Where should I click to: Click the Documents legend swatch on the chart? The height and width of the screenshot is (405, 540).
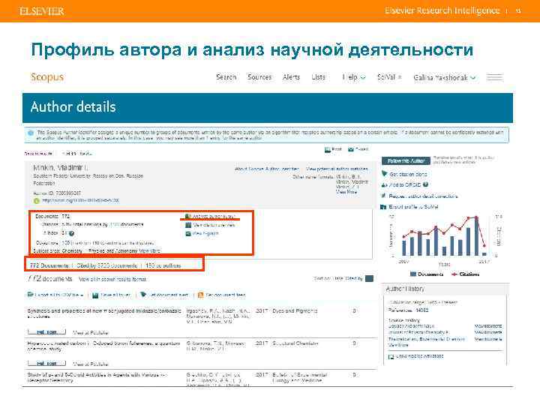click(x=413, y=274)
